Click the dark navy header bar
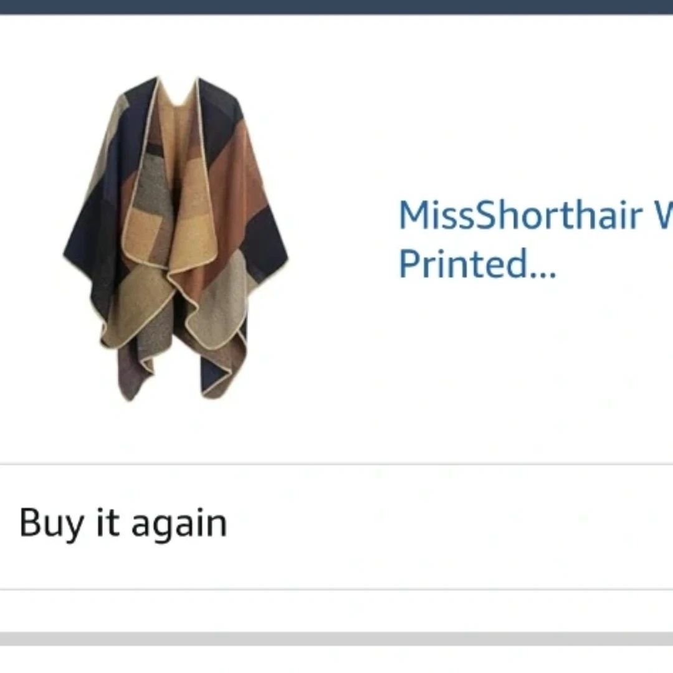The image size is (673, 673). (x=336, y=7)
